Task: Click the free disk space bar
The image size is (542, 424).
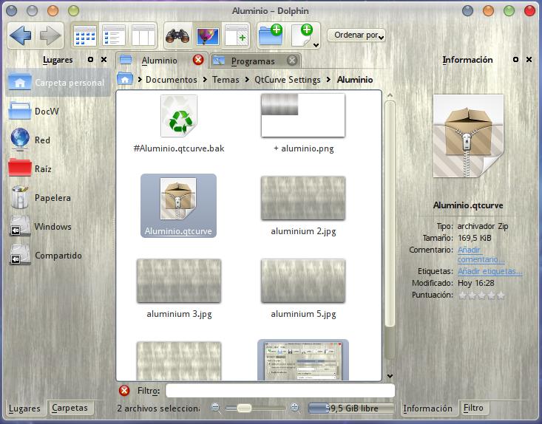Action: [350, 408]
